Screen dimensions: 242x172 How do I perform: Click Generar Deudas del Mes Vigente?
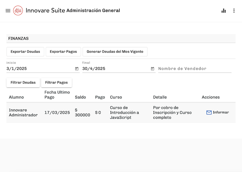[x=115, y=52]
